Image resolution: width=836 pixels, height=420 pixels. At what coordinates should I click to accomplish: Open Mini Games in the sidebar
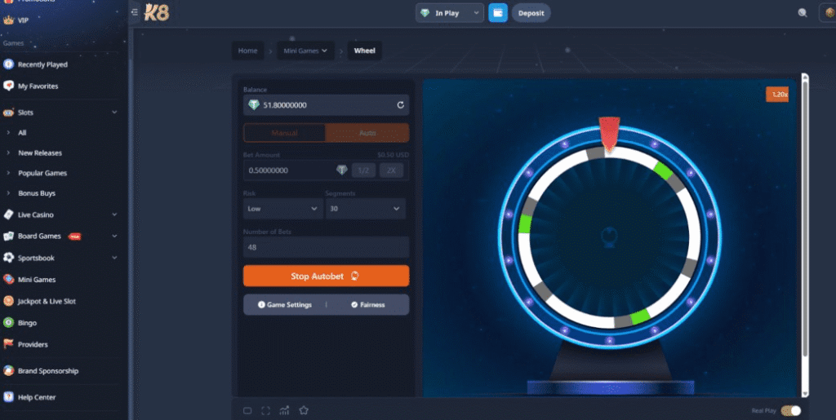coord(36,279)
